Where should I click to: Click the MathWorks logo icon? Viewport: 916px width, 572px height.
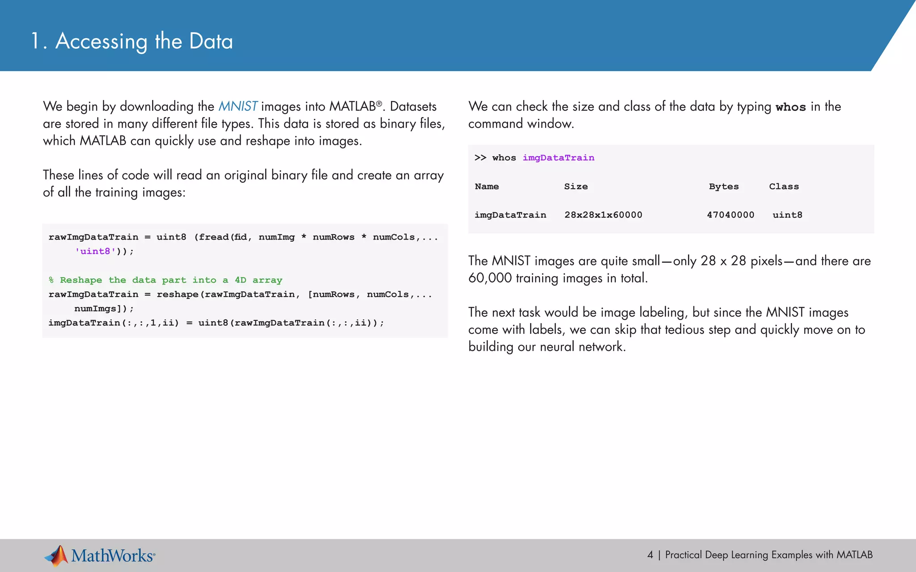coord(56,555)
